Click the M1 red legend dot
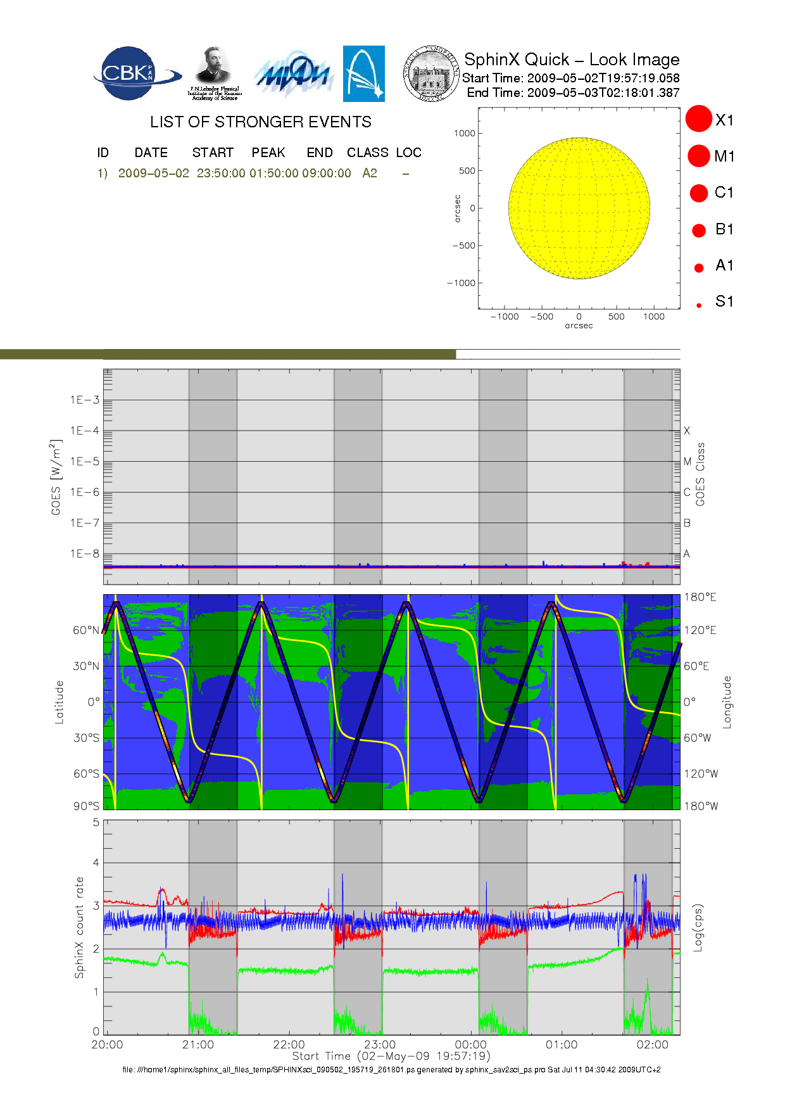 click(699, 156)
